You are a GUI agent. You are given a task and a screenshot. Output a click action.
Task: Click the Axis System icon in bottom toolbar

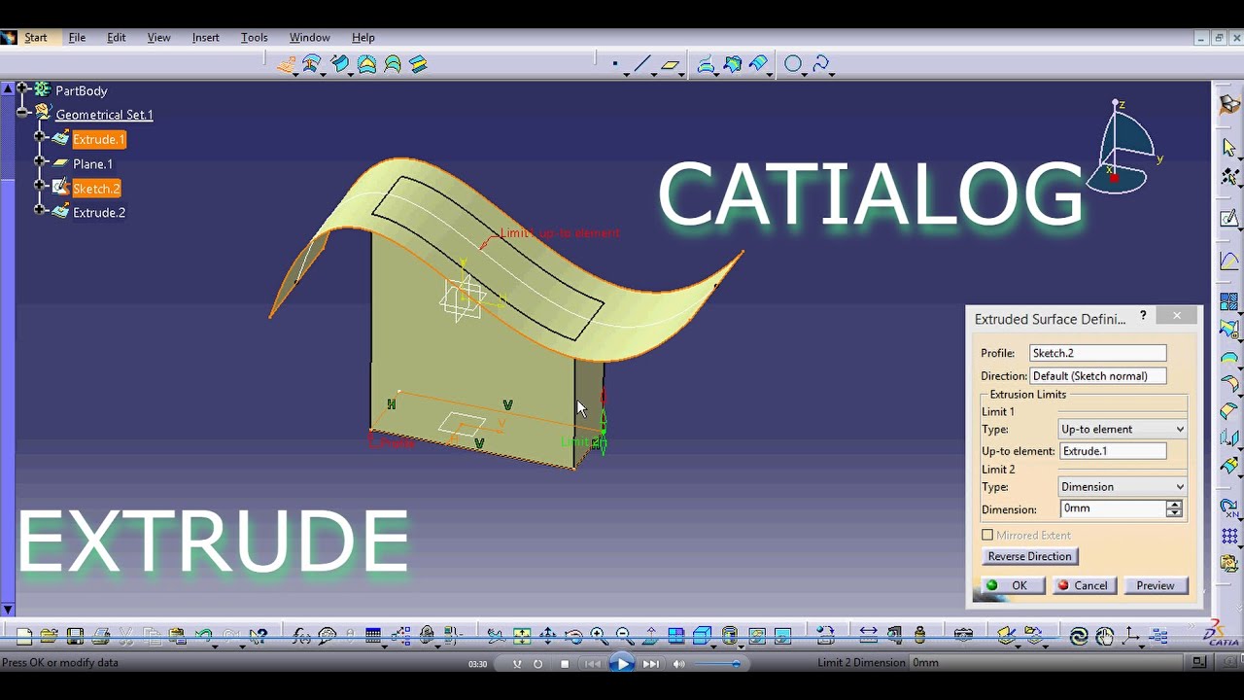[x=1130, y=637]
